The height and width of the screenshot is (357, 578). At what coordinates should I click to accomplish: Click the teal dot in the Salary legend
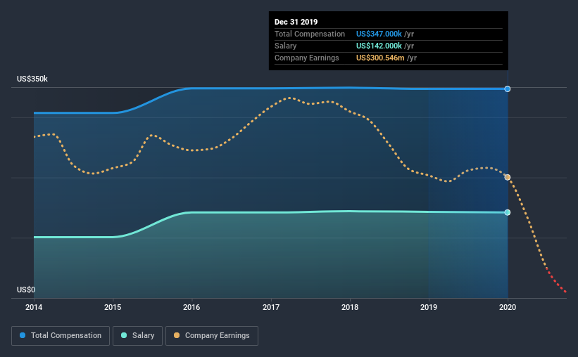pos(124,335)
